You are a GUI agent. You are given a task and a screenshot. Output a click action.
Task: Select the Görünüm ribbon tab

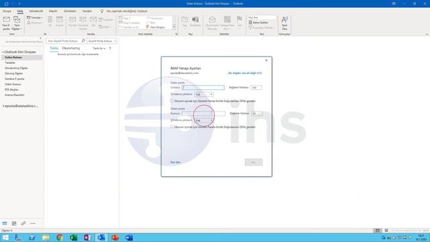point(70,11)
